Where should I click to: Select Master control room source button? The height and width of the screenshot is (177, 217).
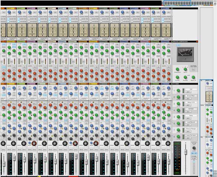tap(194, 153)
